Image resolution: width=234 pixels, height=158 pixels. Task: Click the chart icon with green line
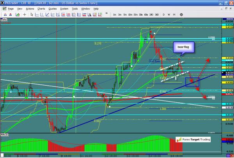[x=18, y=14]
